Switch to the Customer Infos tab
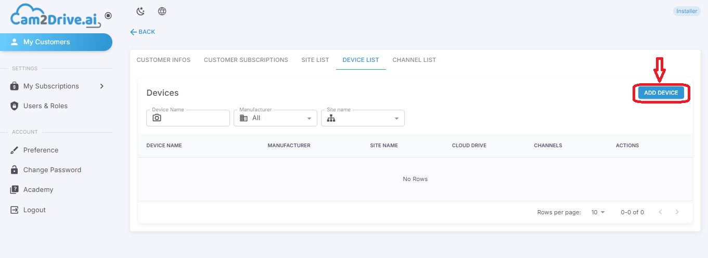Image resolution: width=708 pixels, height=258 pixels. click(163, 60)
